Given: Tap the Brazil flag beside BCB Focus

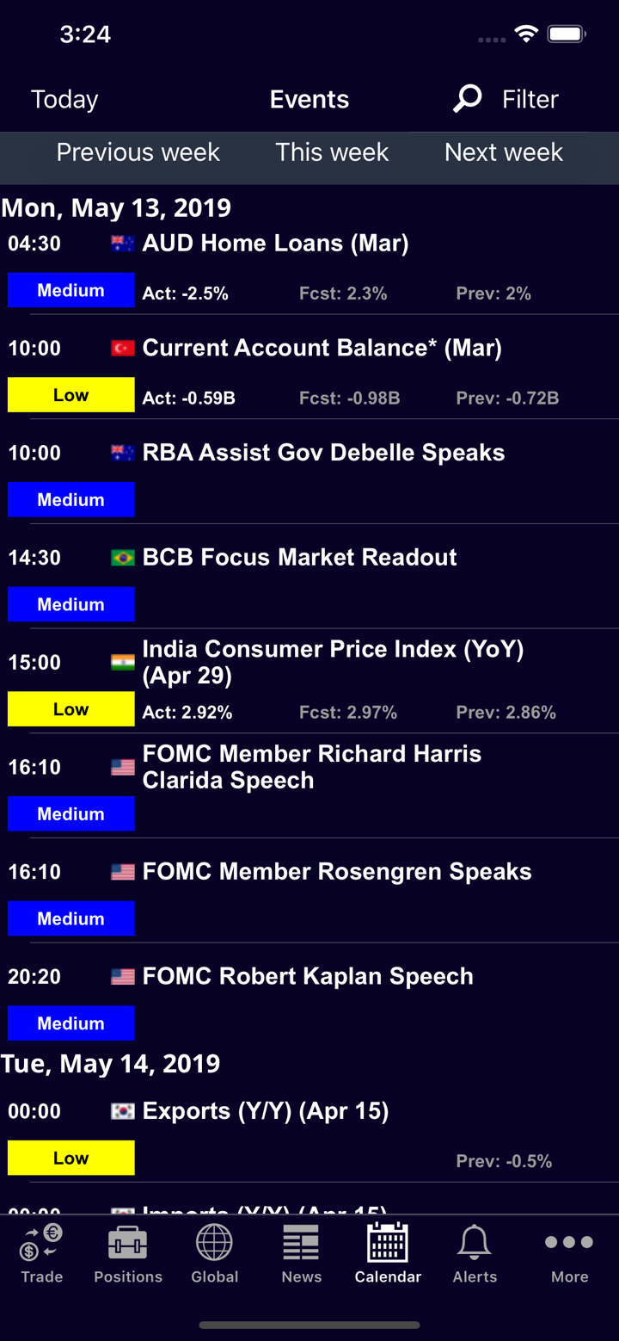Looking at the screenshot, I should [123, 558].
